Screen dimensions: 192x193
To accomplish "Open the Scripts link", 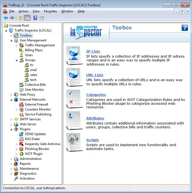I will pos(93,140).
